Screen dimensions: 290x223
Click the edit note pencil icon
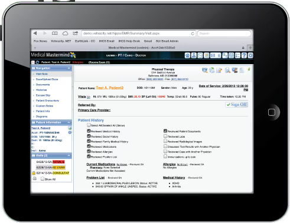coord(219,70)
